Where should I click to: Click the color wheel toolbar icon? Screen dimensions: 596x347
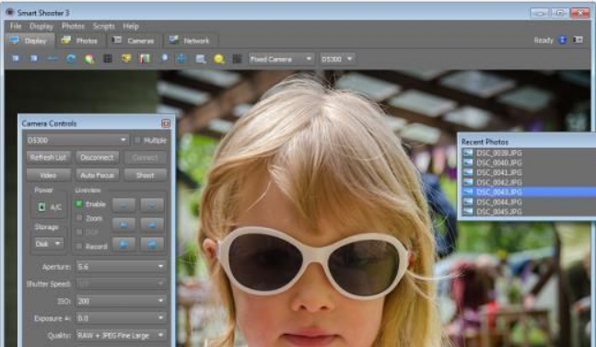click(89, 59)
